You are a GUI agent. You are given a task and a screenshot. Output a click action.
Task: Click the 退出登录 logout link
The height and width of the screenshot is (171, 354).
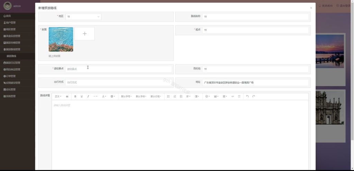[x=344, y=6]
